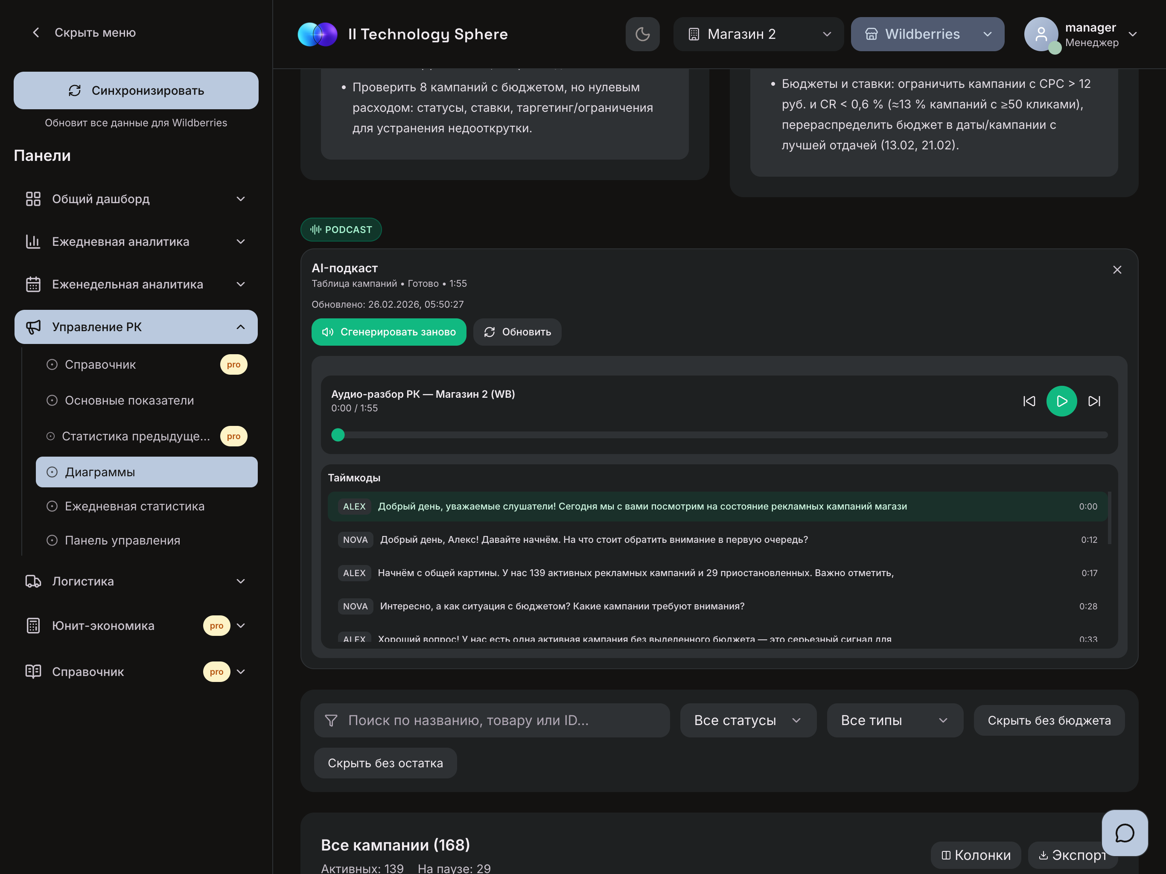Click the Ежедневная аналитика chart icon
The width and height of the screenshot is (1166, 874).
tap(33, 242)
